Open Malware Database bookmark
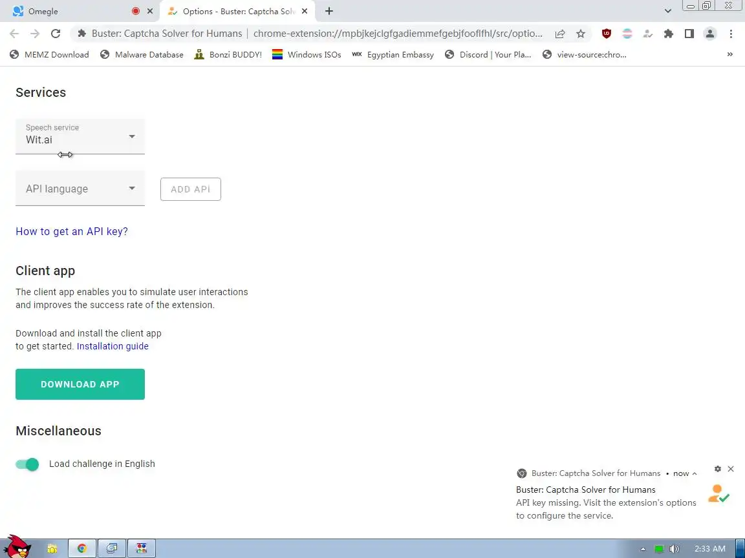This screenshot has width=745, height=558. pyautogui.click(x=142, y=54)
